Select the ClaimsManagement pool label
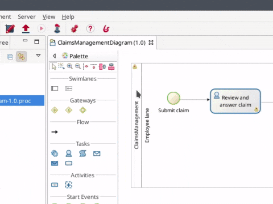 pyautogui.click(x=136, y=125)
